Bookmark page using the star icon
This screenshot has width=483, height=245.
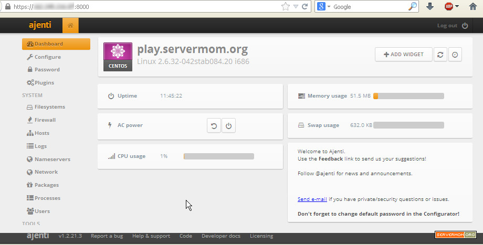(x=286, y=7)
